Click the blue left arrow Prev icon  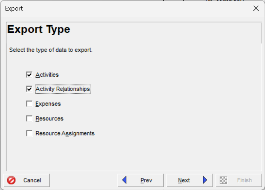pos(124,180)
